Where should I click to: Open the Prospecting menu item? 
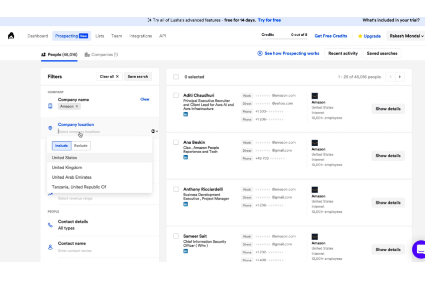(x=72, y=36)
